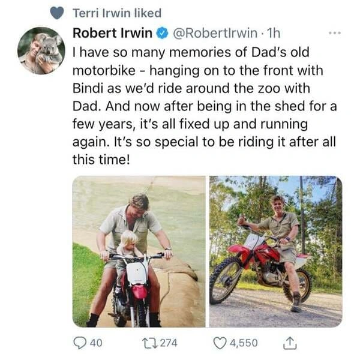The width and height of the screenshot is (360, 354).
Task: Click the like count 4,550
Action: [244, 343]
